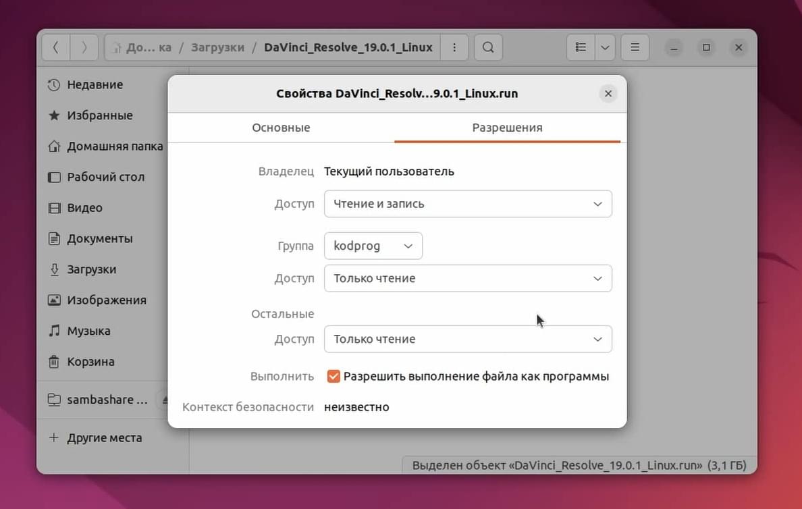Switch to list view icon
Screen dimensions: 802x509
pos(581,47)
